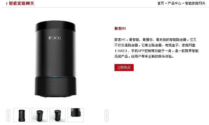The width and height of the screenshot is (209, 125).
Task: Click the large main router product image
Action: 55,59
